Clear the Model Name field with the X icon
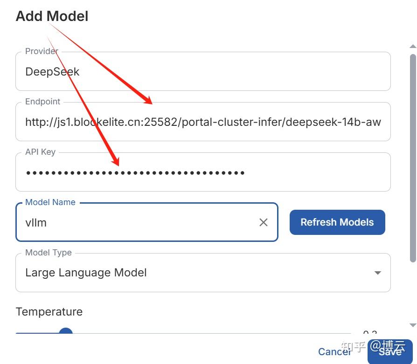 [x=264, y=222]
